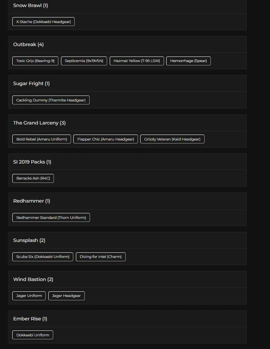
Task: Pick Redhammer Standard (Thorn Uniform) item
Action: coord(51,218)
